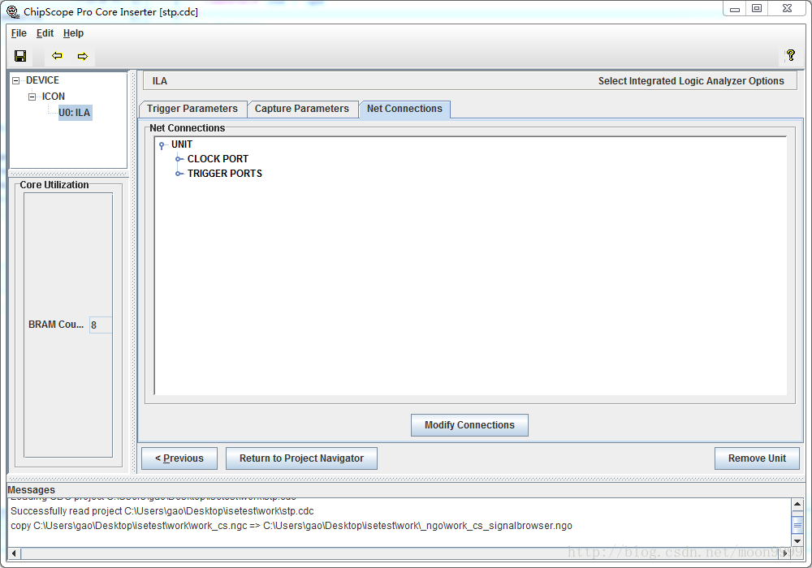Click the BRAM Cou... label
This screenshot has width=812, height=568.
pyautogui.click(x=56, y=325)
